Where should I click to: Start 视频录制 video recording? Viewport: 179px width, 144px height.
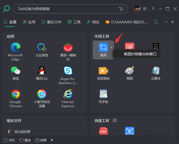click(x=103, y=71)
